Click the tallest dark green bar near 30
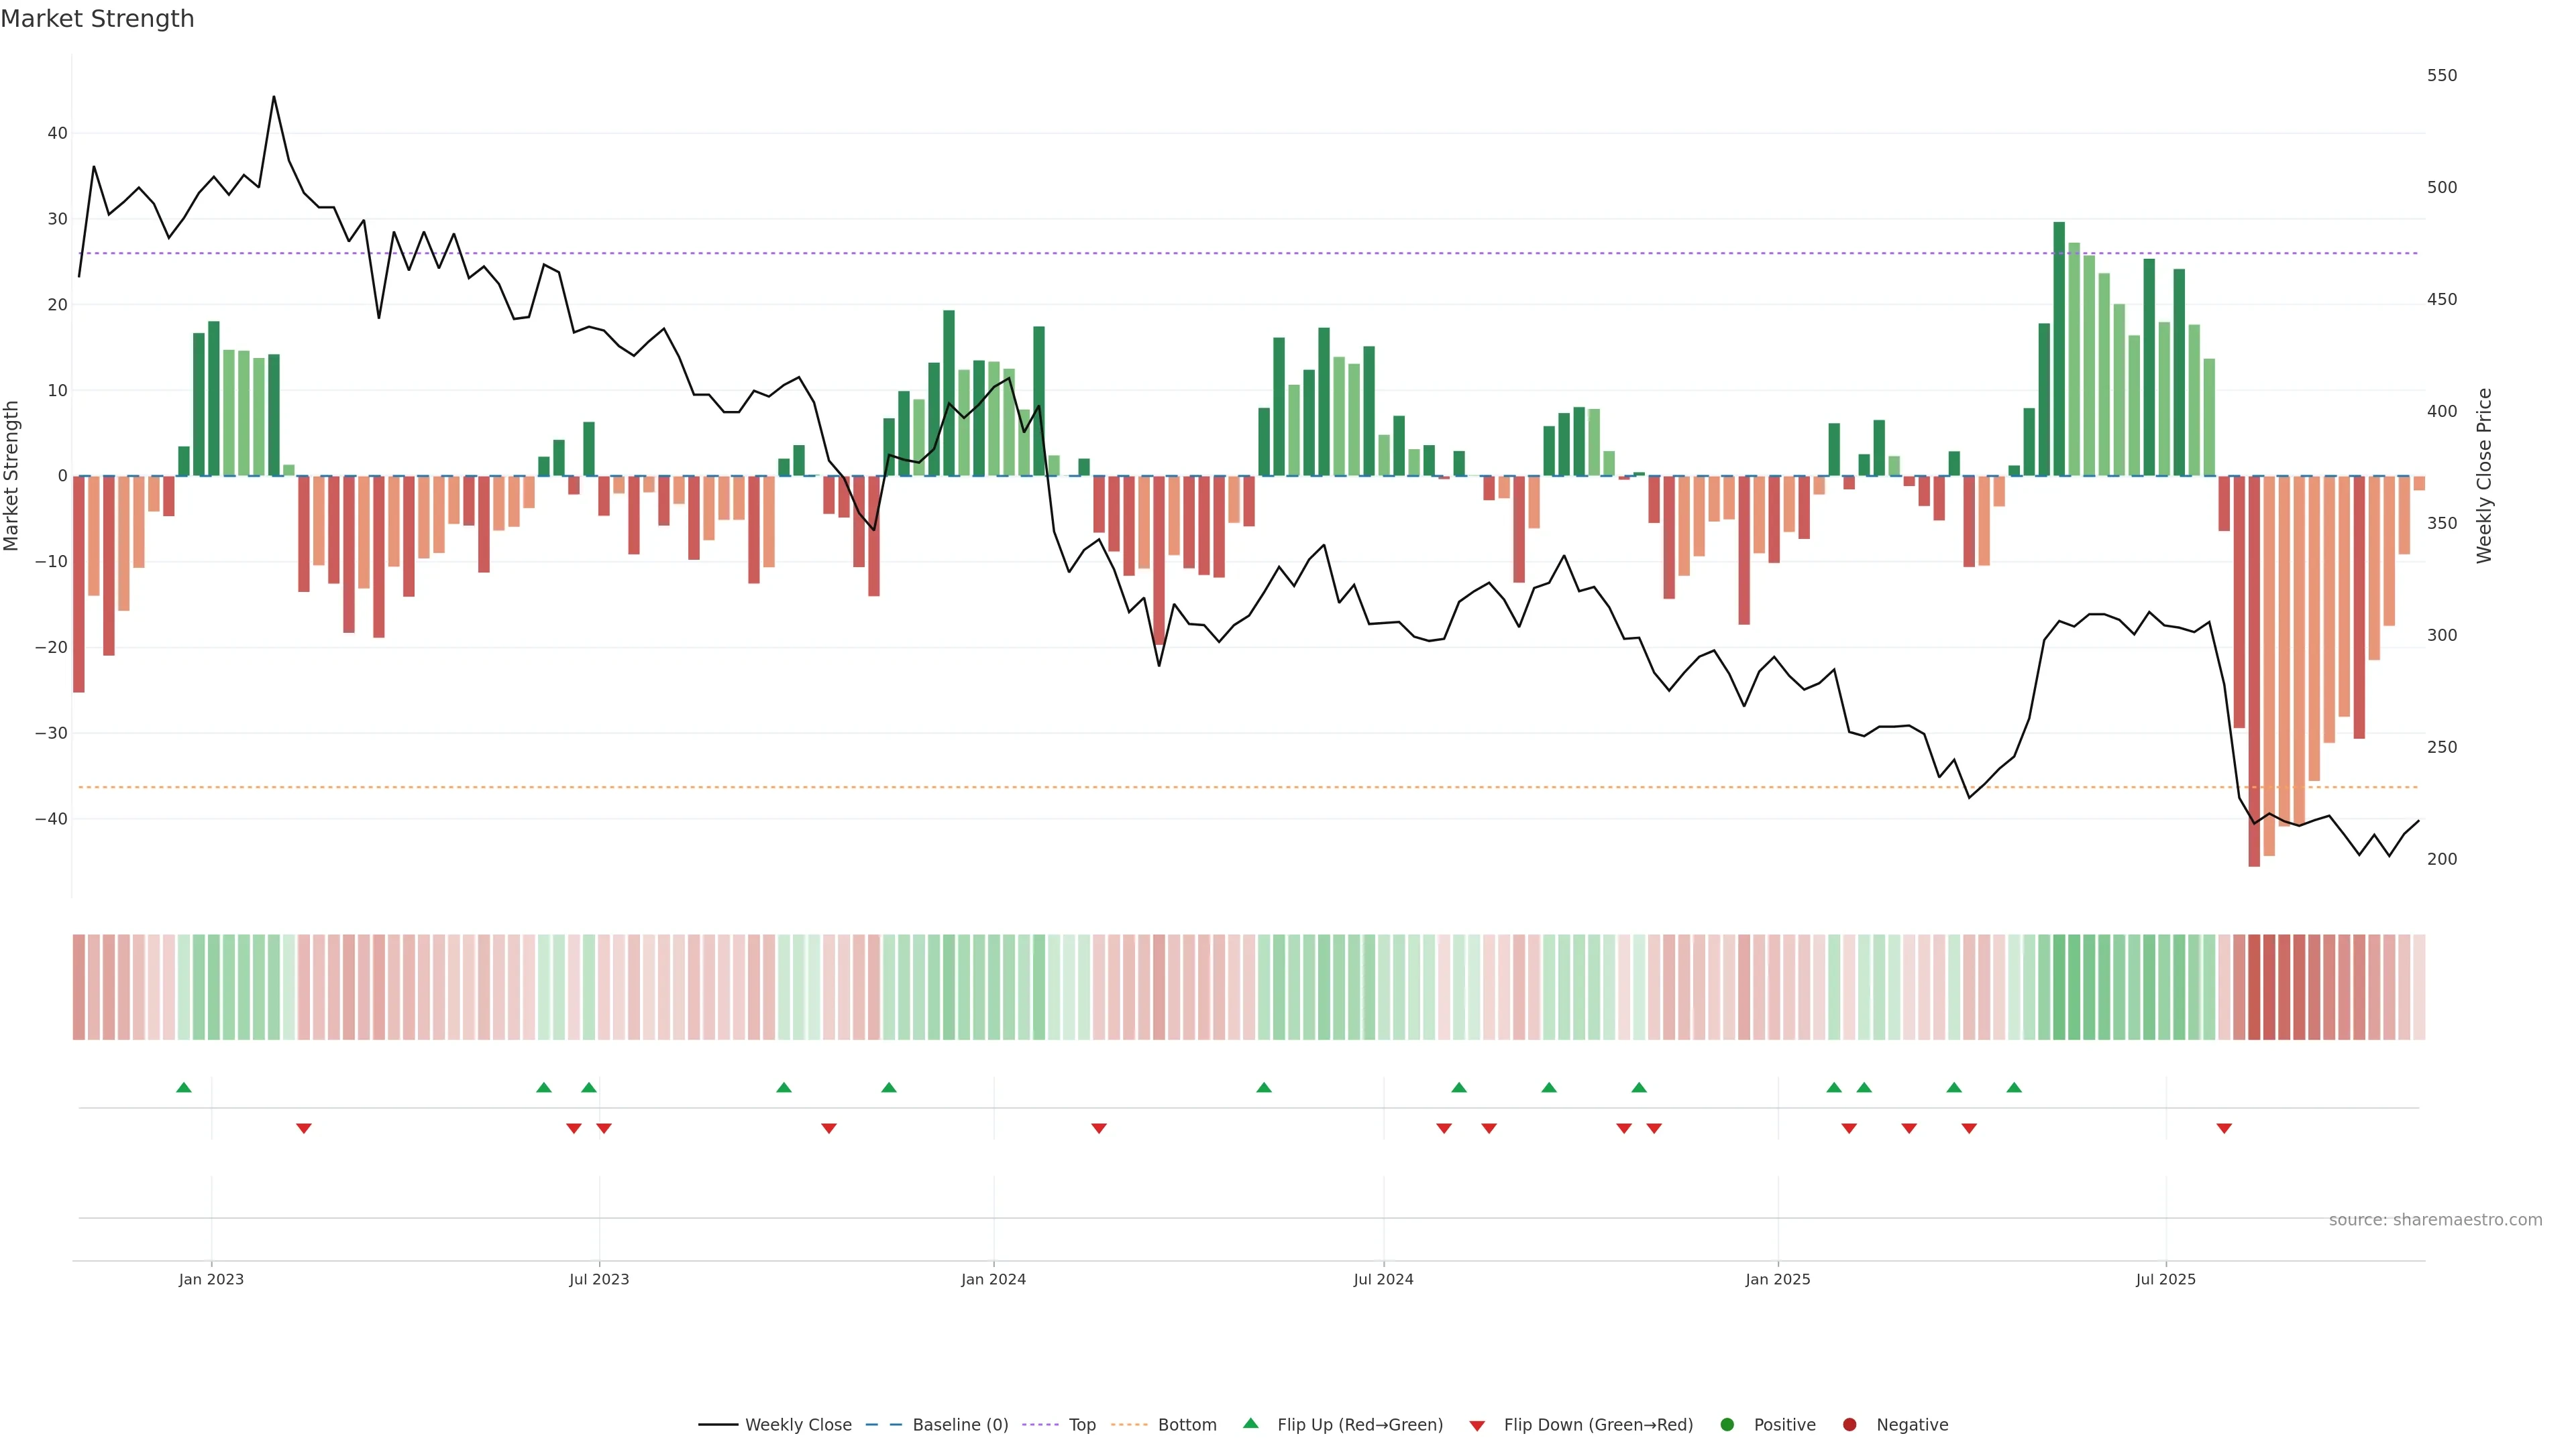2576x1448 pixels. (2059, 350)
